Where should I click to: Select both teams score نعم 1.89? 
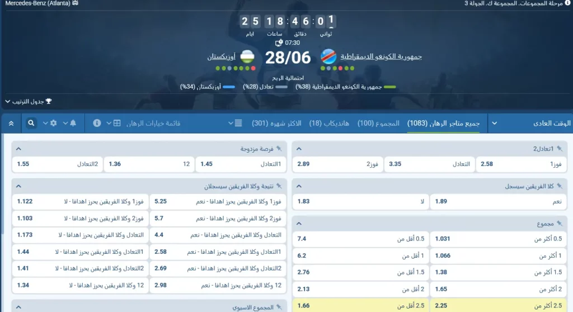pos(498,201)
